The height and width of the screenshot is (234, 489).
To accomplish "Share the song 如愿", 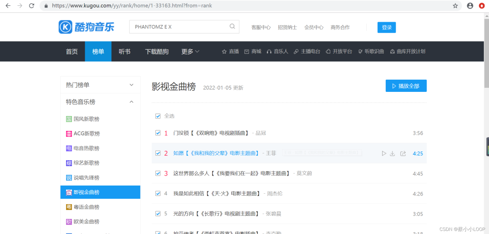I will click(x=403, y=153).
